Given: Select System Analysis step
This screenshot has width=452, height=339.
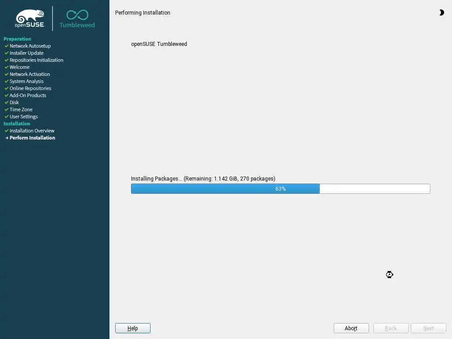Looking at the screenshot, I should tap(26, 81).
